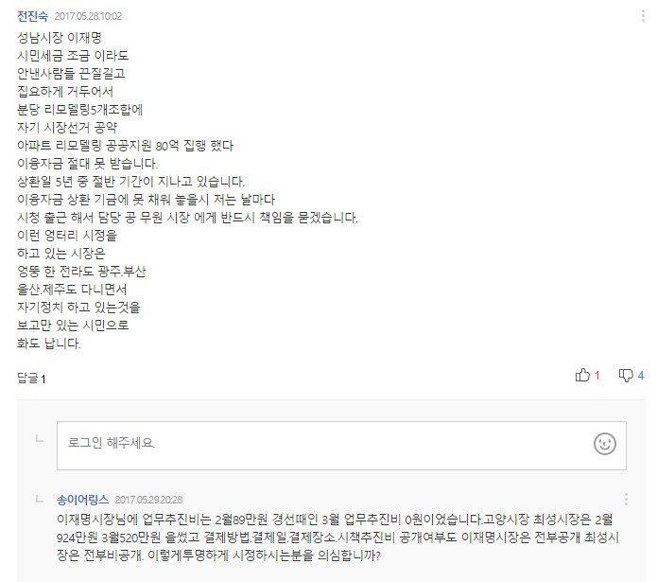Open three-dot menu on 송이어링스's reply

click(x=626, y=499)
